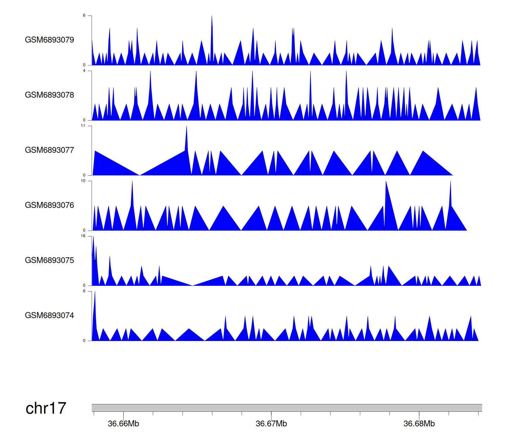Click y-axis maximum value 4
This screenshot has height=447, width=508.
click(84, 71)
